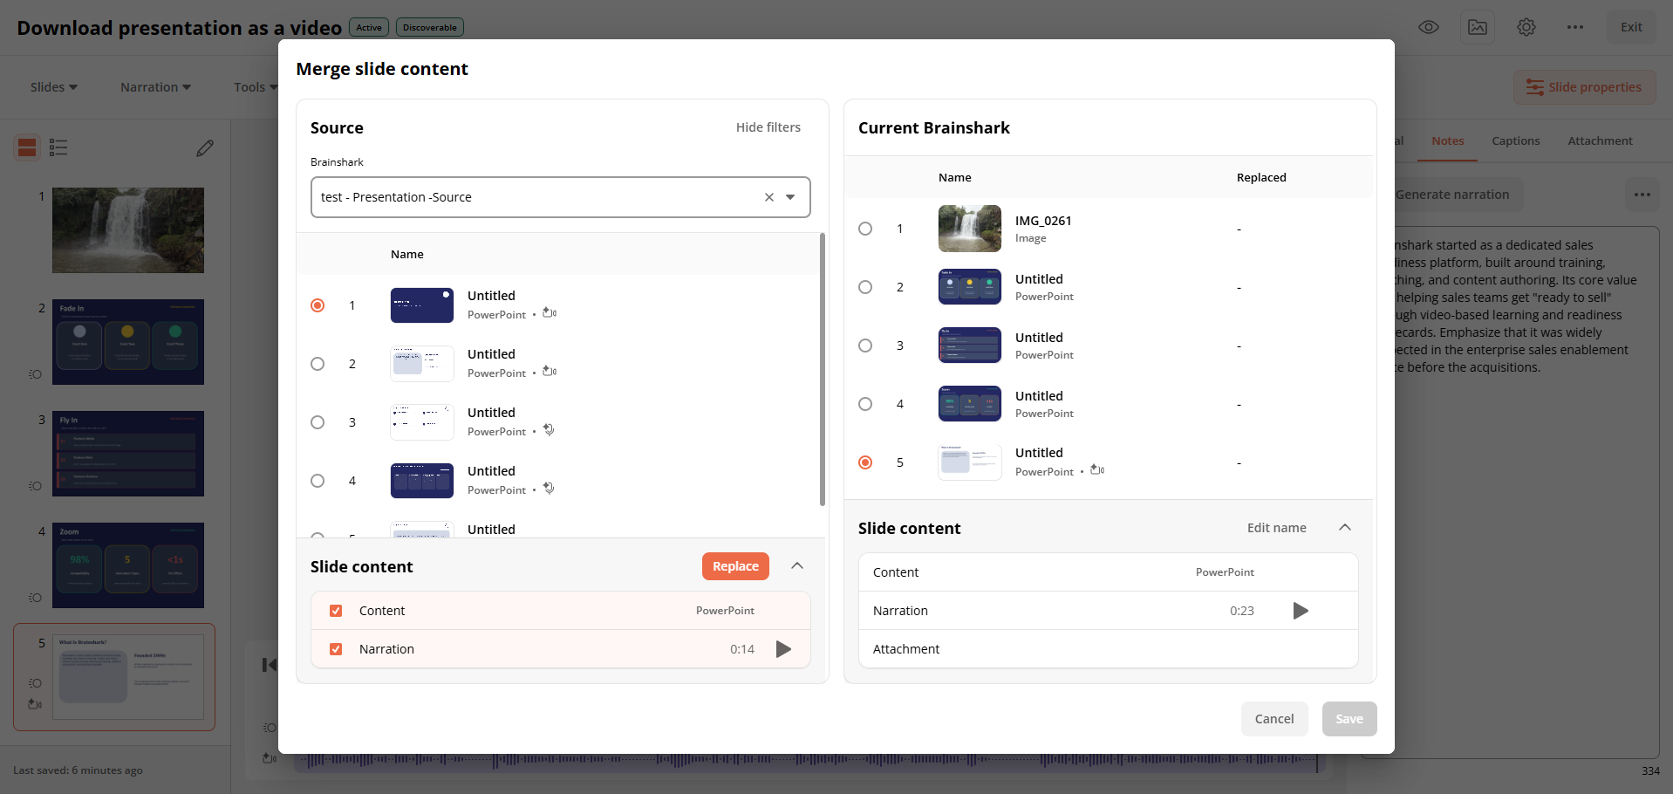The height and width of the screenshot is (794, 1673).
Task: Uncheck the Narration checkbox in source
Action: pyautogui.click(x=336, y=649)
